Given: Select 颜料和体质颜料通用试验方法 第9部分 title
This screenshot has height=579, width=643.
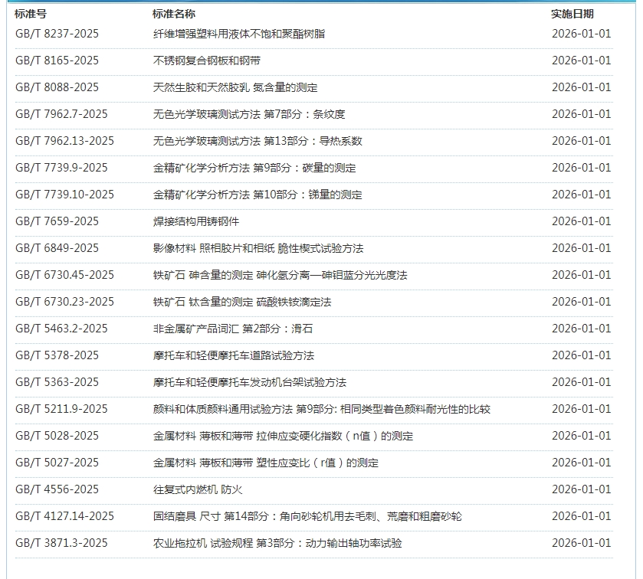Looking at the screenshot, I should click(321, 409).
